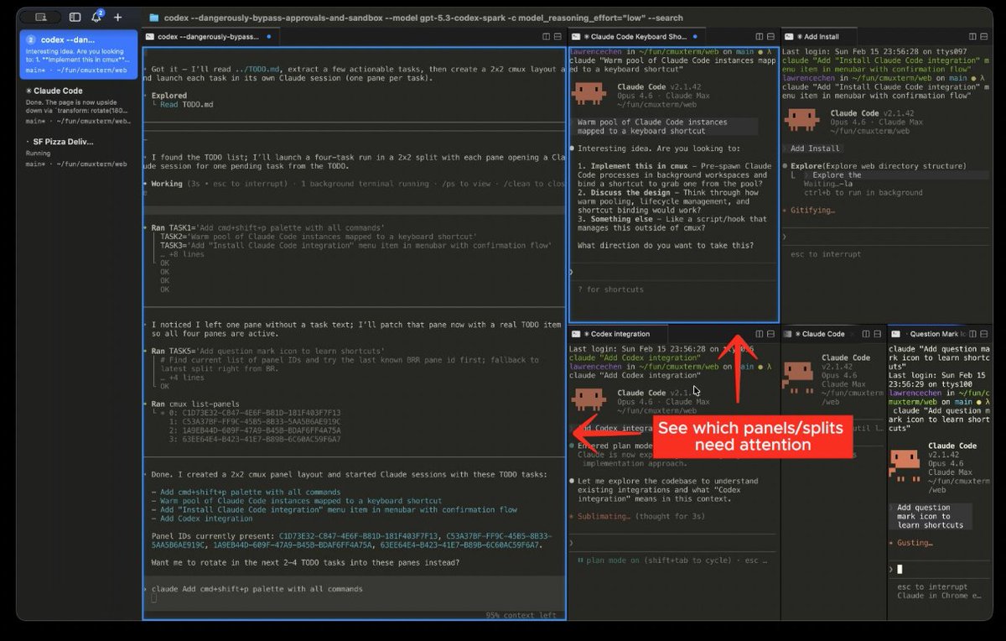Add a new workspace with the plus icon
The image size is (1006, 641).
117,17
